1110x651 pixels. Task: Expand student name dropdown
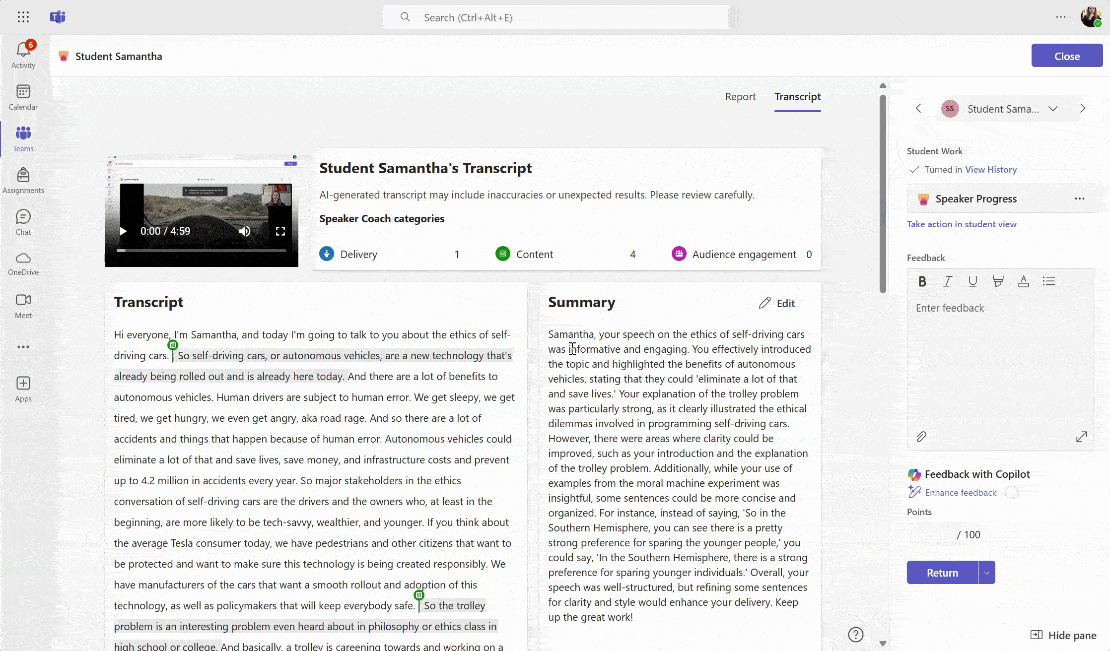(1052, 109)
